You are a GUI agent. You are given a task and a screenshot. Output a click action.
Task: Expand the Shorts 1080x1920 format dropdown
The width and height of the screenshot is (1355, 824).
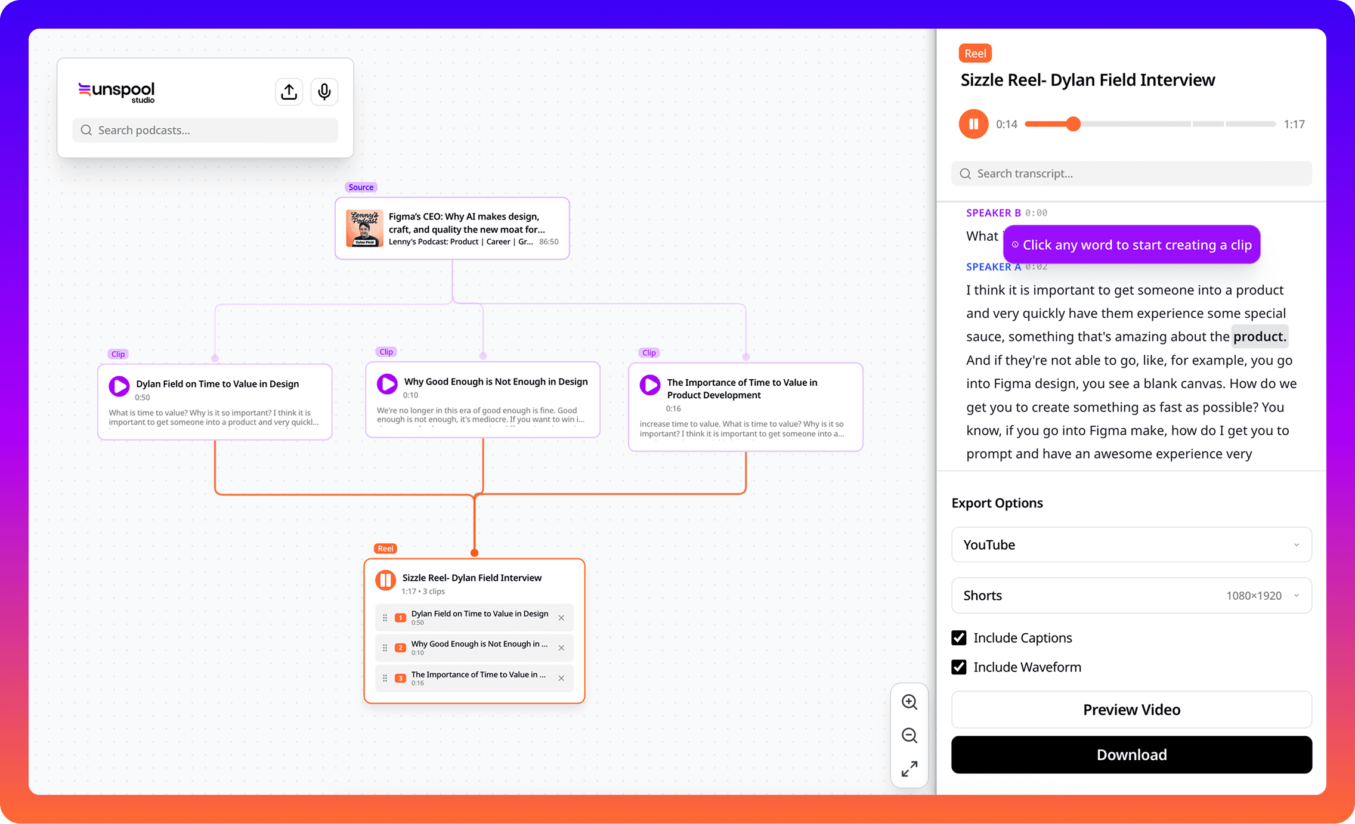pos(1131,595)
